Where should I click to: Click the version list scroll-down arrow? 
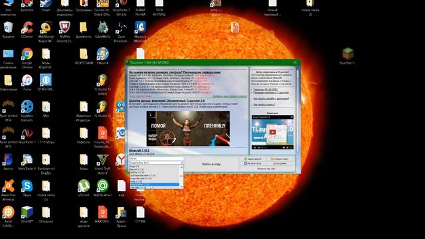(181, 187)
